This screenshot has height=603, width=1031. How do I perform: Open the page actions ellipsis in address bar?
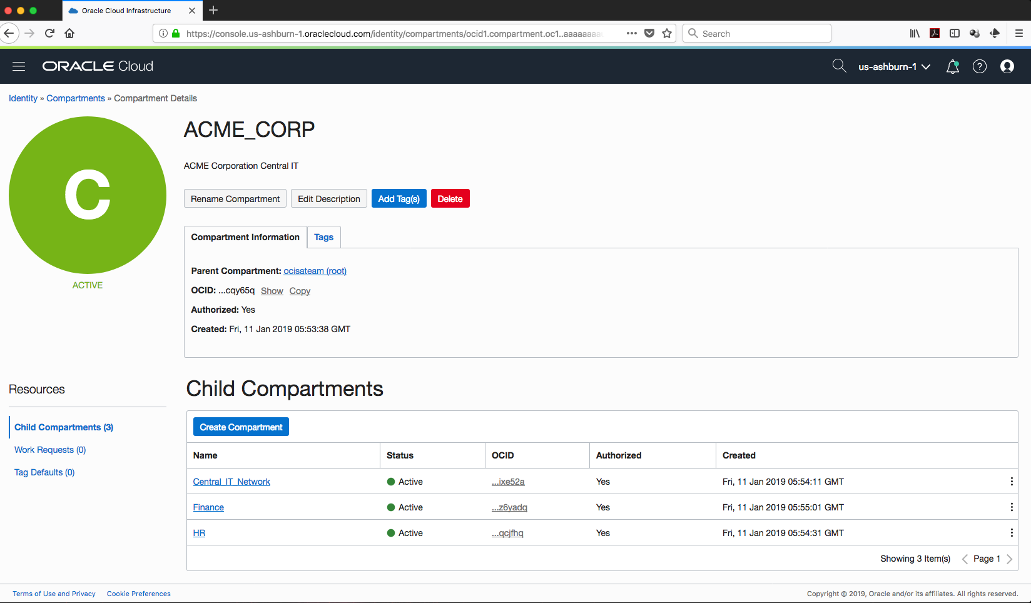tap(632, 33)
